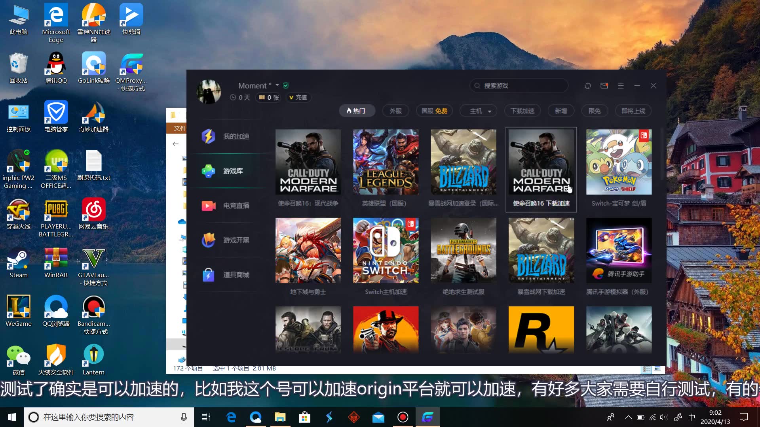Select the PUBG BATTLEGROUNDS desktop icon
This screenshot has width=760, height=427.
(x=56, y=218)
